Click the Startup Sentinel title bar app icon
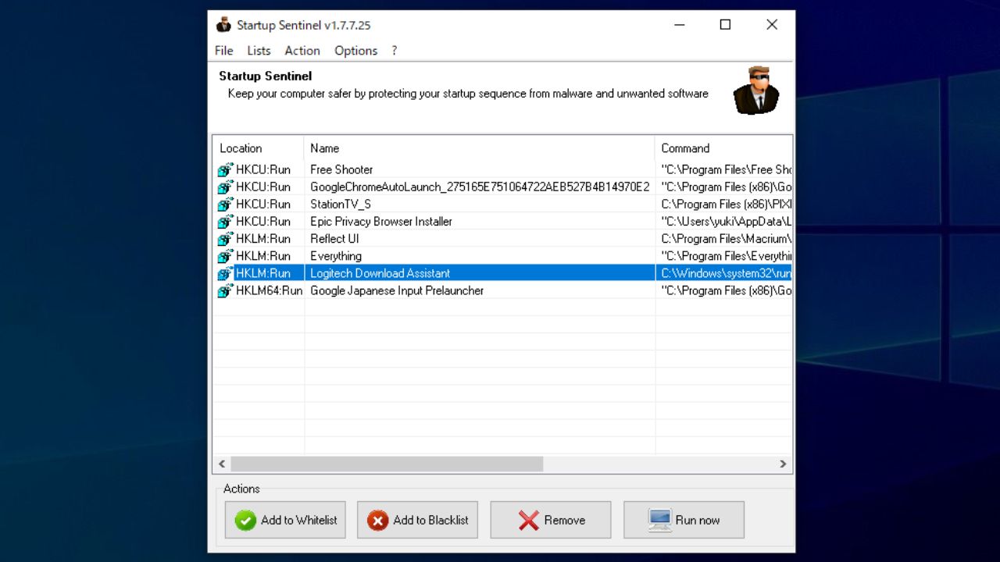Viewport: 1000px width, 562px height. click(x=223, y=25)
